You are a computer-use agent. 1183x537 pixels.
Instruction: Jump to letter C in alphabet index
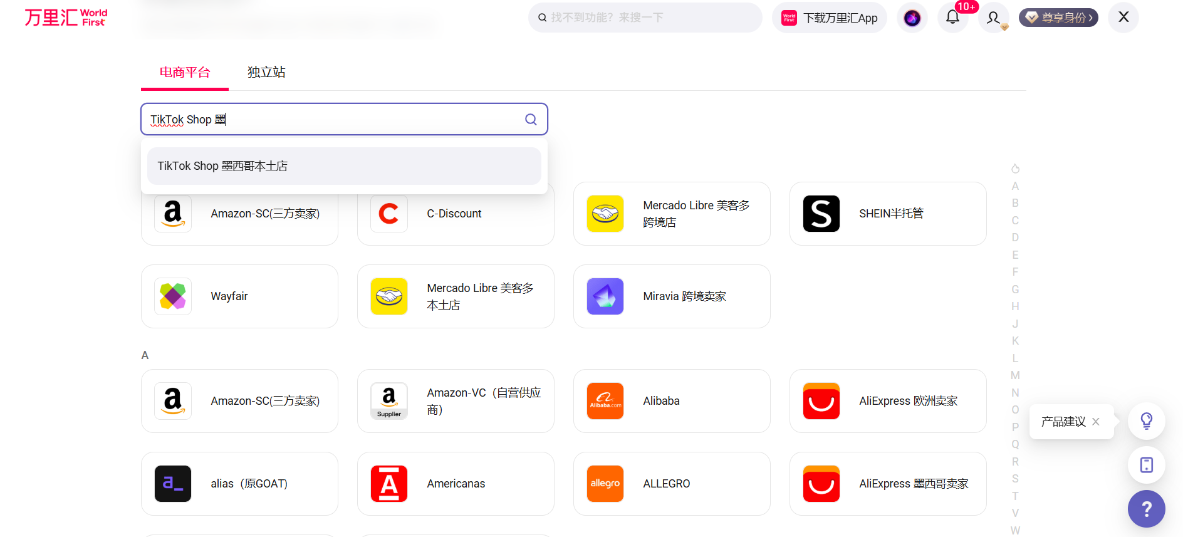click(x=1015, y=221)
